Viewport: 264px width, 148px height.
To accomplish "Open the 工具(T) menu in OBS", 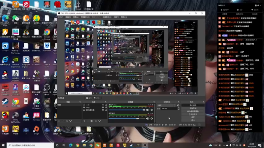I will click(x=116, y=17).
